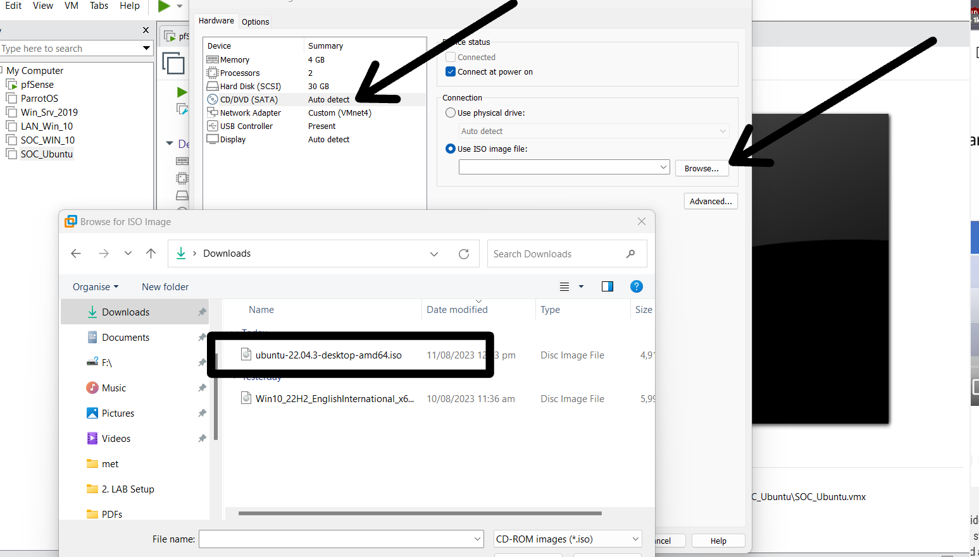The height and width of the screenshot is (557, 979).
Task: Select ParrotOS VM in library
Action: 39,99
